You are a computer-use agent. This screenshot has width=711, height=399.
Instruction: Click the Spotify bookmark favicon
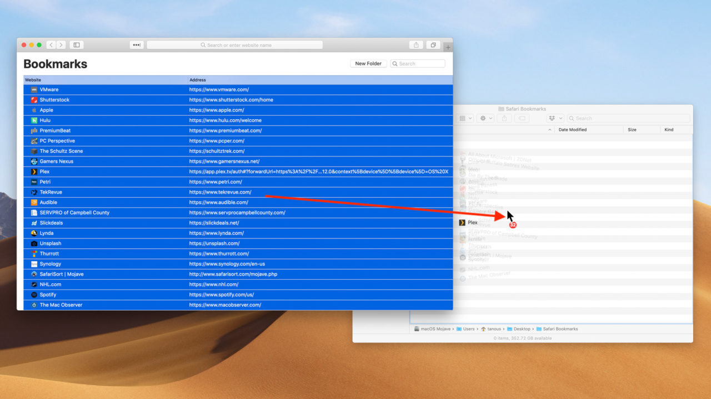click(x=34, y=295)
